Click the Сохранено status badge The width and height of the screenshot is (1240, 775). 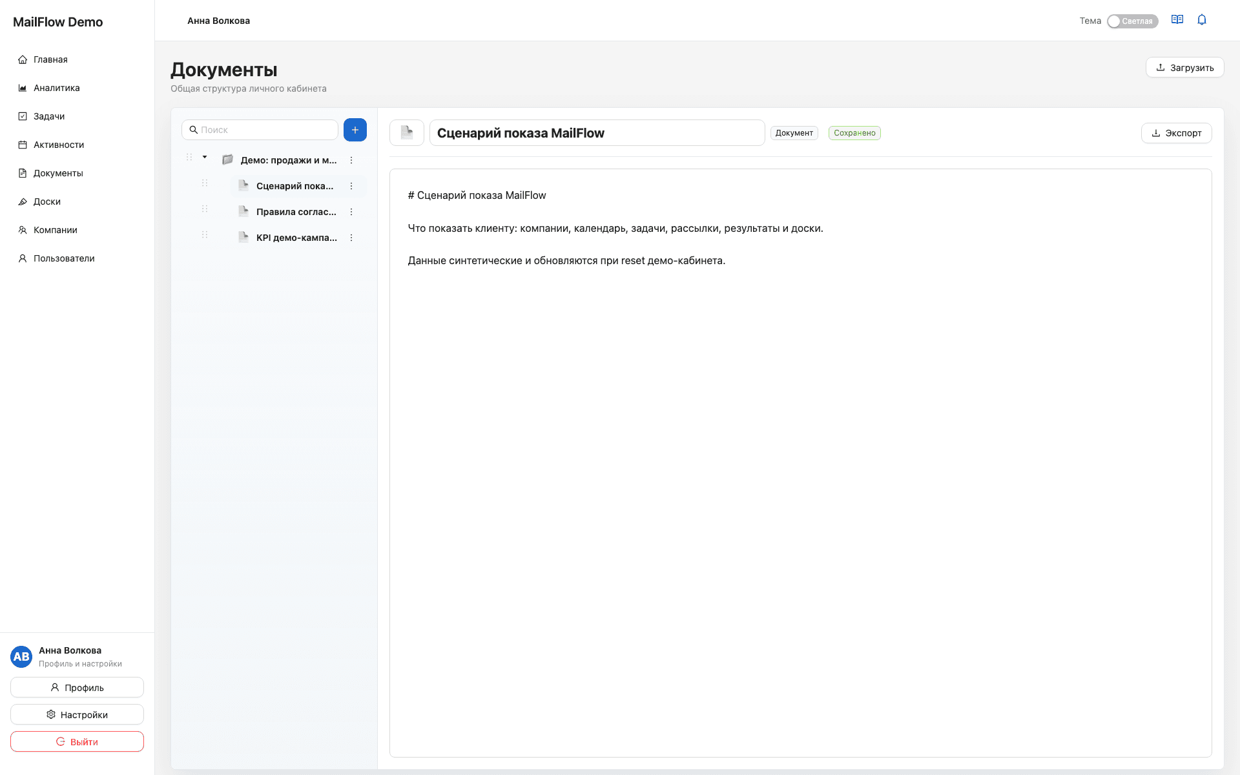(x=854, y=133)
